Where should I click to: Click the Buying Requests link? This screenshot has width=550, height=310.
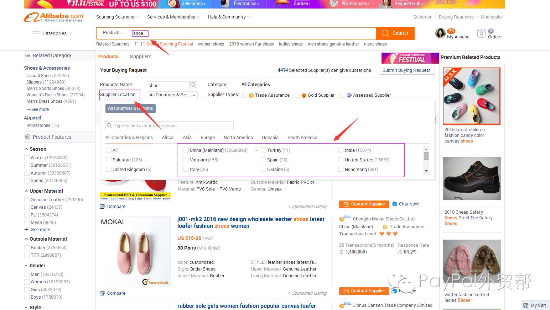tap(456, 17)
